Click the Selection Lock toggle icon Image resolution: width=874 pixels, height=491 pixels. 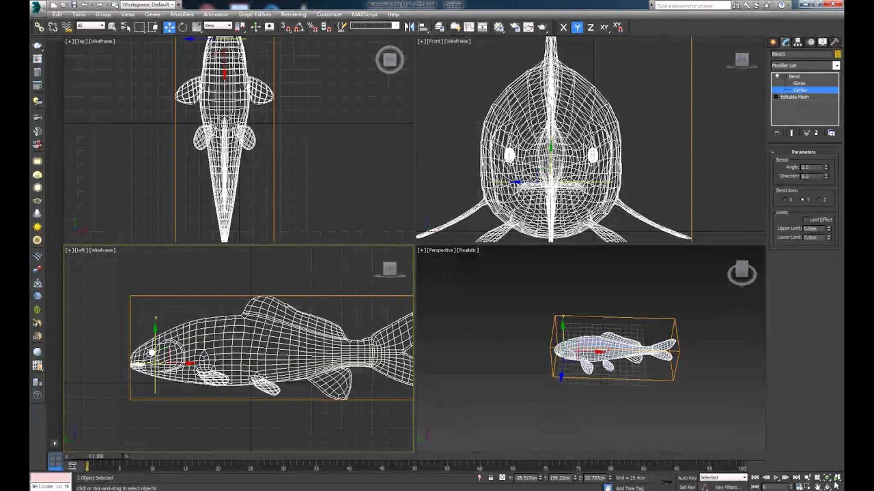click(x=490, y=477)
